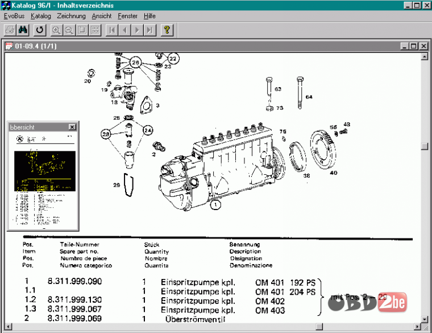
Task: Click the thumbnail overview grid icon
Action: click(x=95, y=30)
